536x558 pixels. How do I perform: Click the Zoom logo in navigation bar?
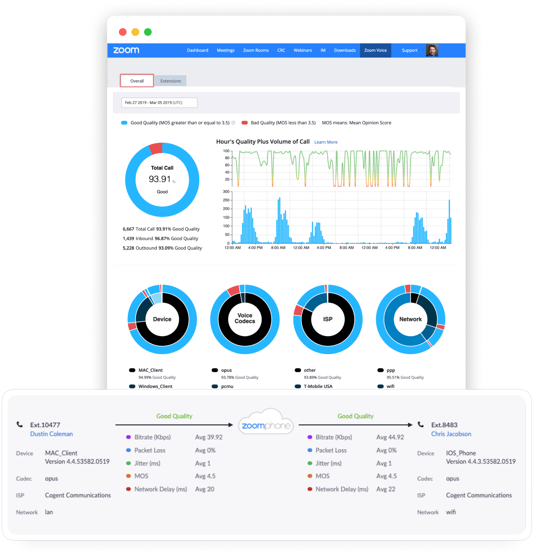pyautogui.click(x=126, y=50)
